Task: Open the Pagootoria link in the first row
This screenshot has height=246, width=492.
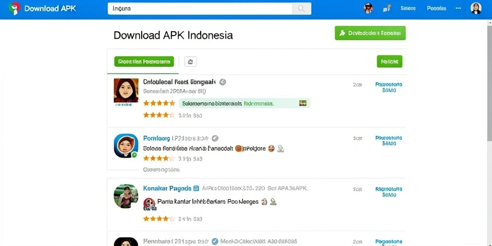Action: point(389,87)
